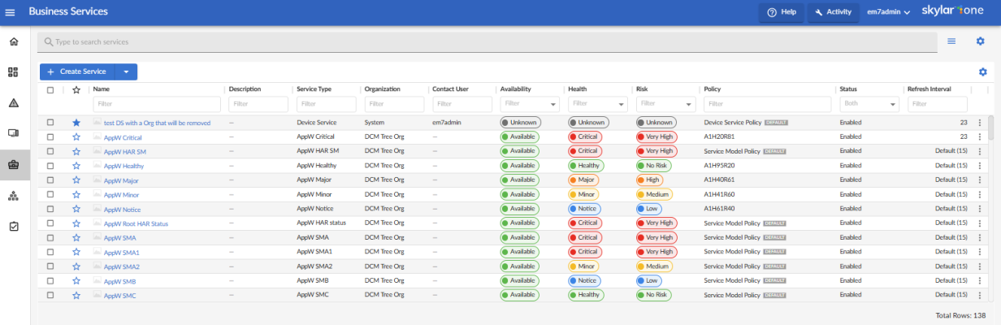Open the Status filter dropdown
The width and height of the screenshot is (1001, 325).
point(869,104)
